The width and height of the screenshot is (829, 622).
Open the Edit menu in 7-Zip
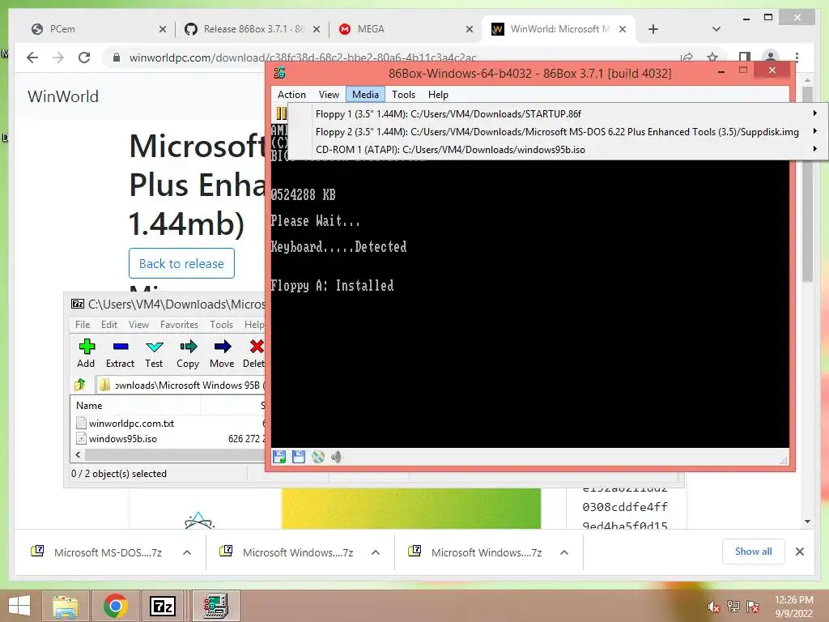click(x=109, y=324)
